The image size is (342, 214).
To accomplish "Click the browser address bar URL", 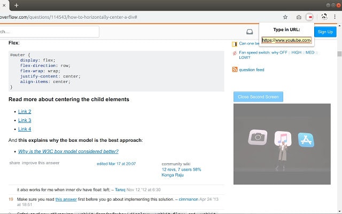I will pos(68,17).
